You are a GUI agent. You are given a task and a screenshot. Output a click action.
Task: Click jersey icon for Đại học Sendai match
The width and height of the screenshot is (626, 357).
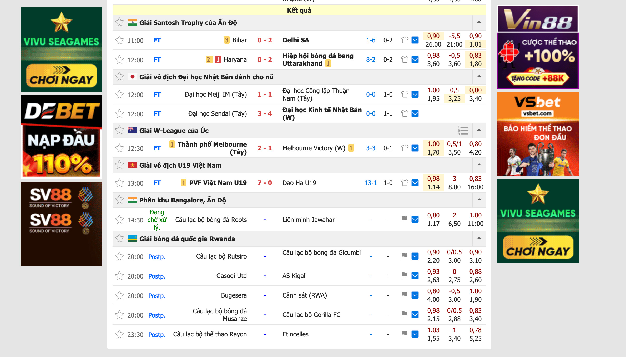405,113
